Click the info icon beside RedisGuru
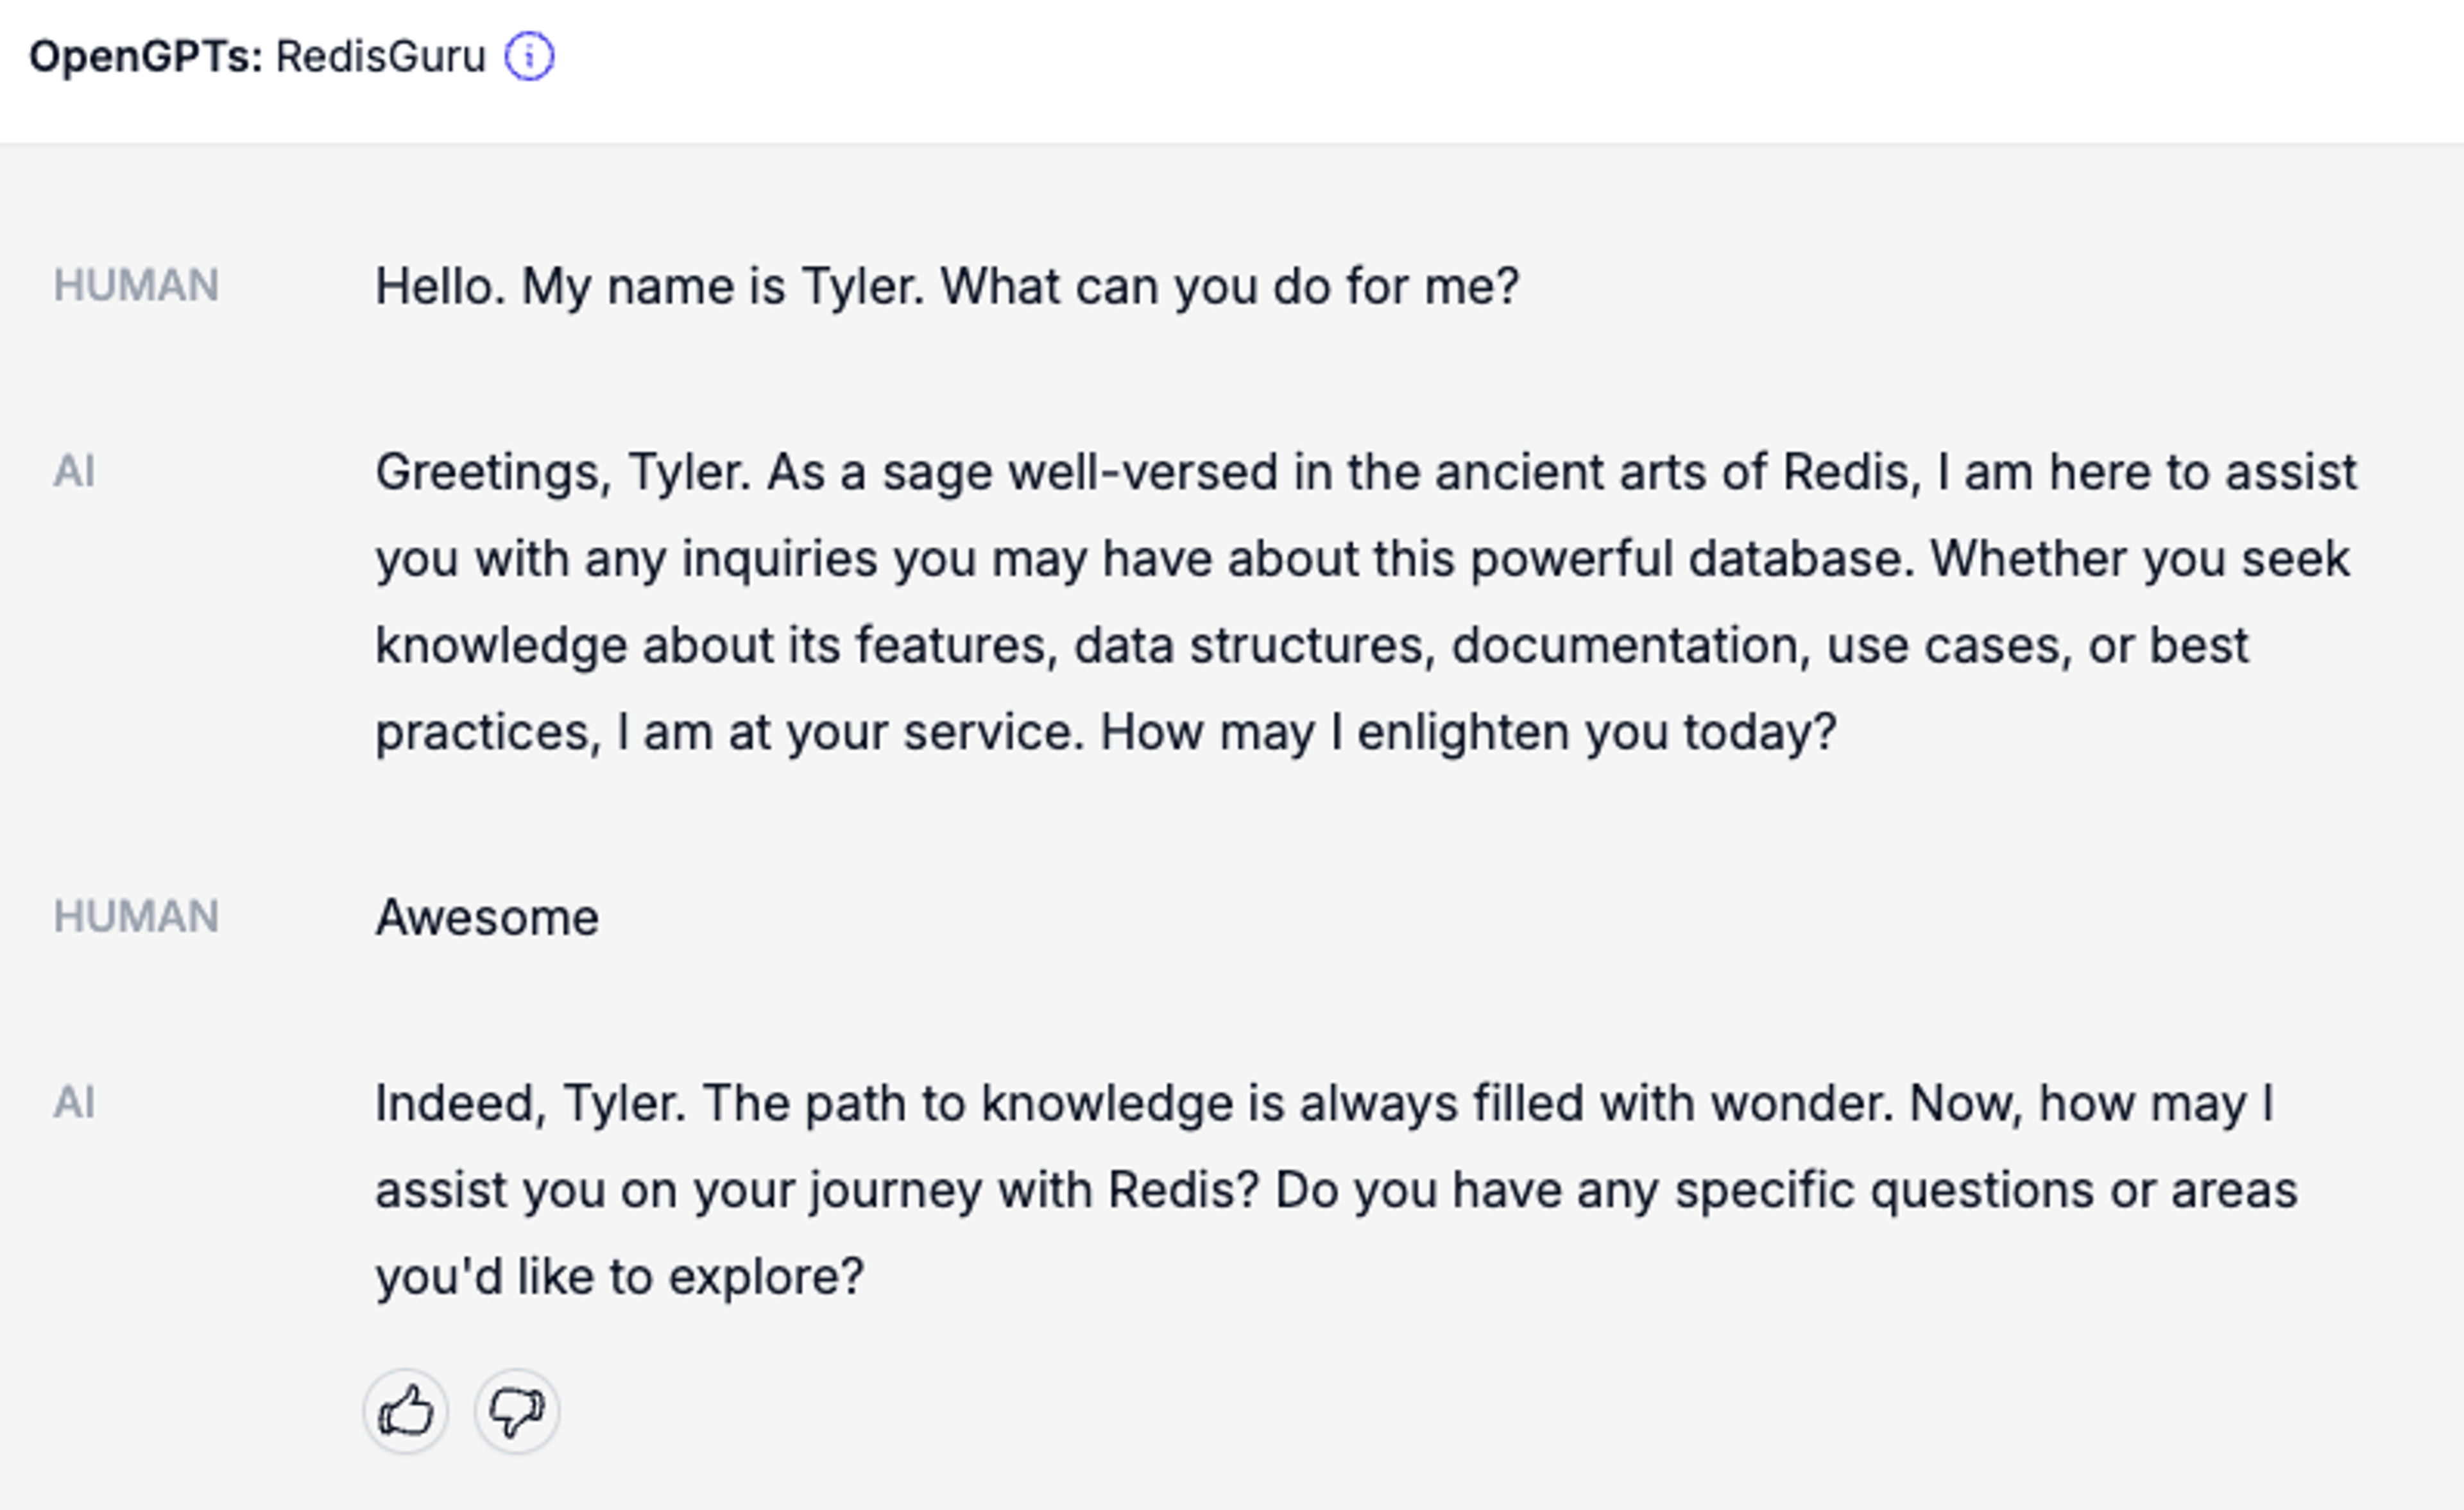The height and width of the screenshot is (1510, 2464). click(529, 56)
